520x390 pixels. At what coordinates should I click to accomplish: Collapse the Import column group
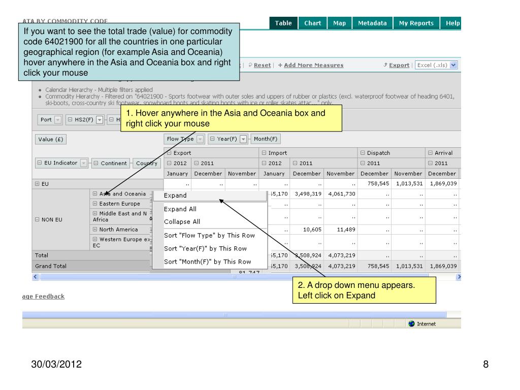pos(264,153)
